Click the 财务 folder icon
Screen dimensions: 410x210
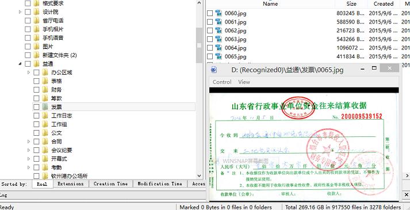(x=45, y=89)
